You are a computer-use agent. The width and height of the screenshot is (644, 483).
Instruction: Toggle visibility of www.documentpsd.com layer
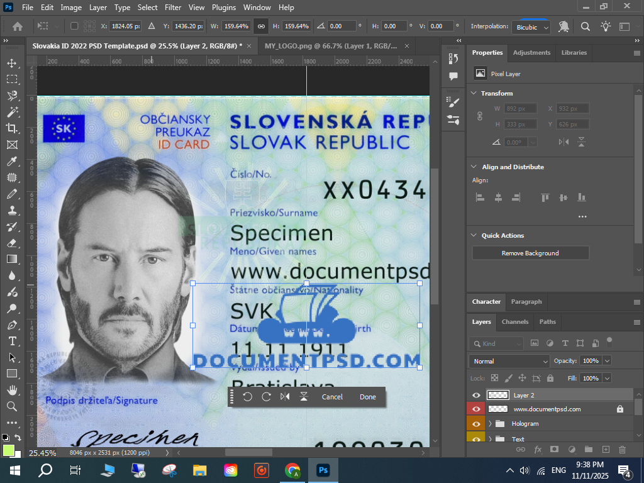(476, 409)
